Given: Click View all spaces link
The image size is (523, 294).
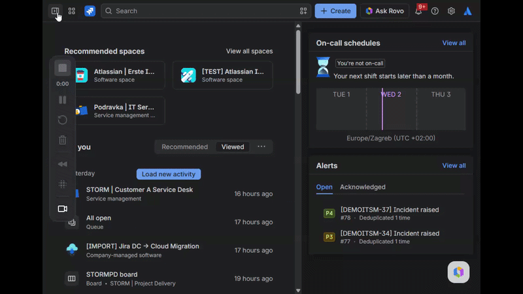Looking at the screenshot, I should pyautogui.click(x=249, y=51).
